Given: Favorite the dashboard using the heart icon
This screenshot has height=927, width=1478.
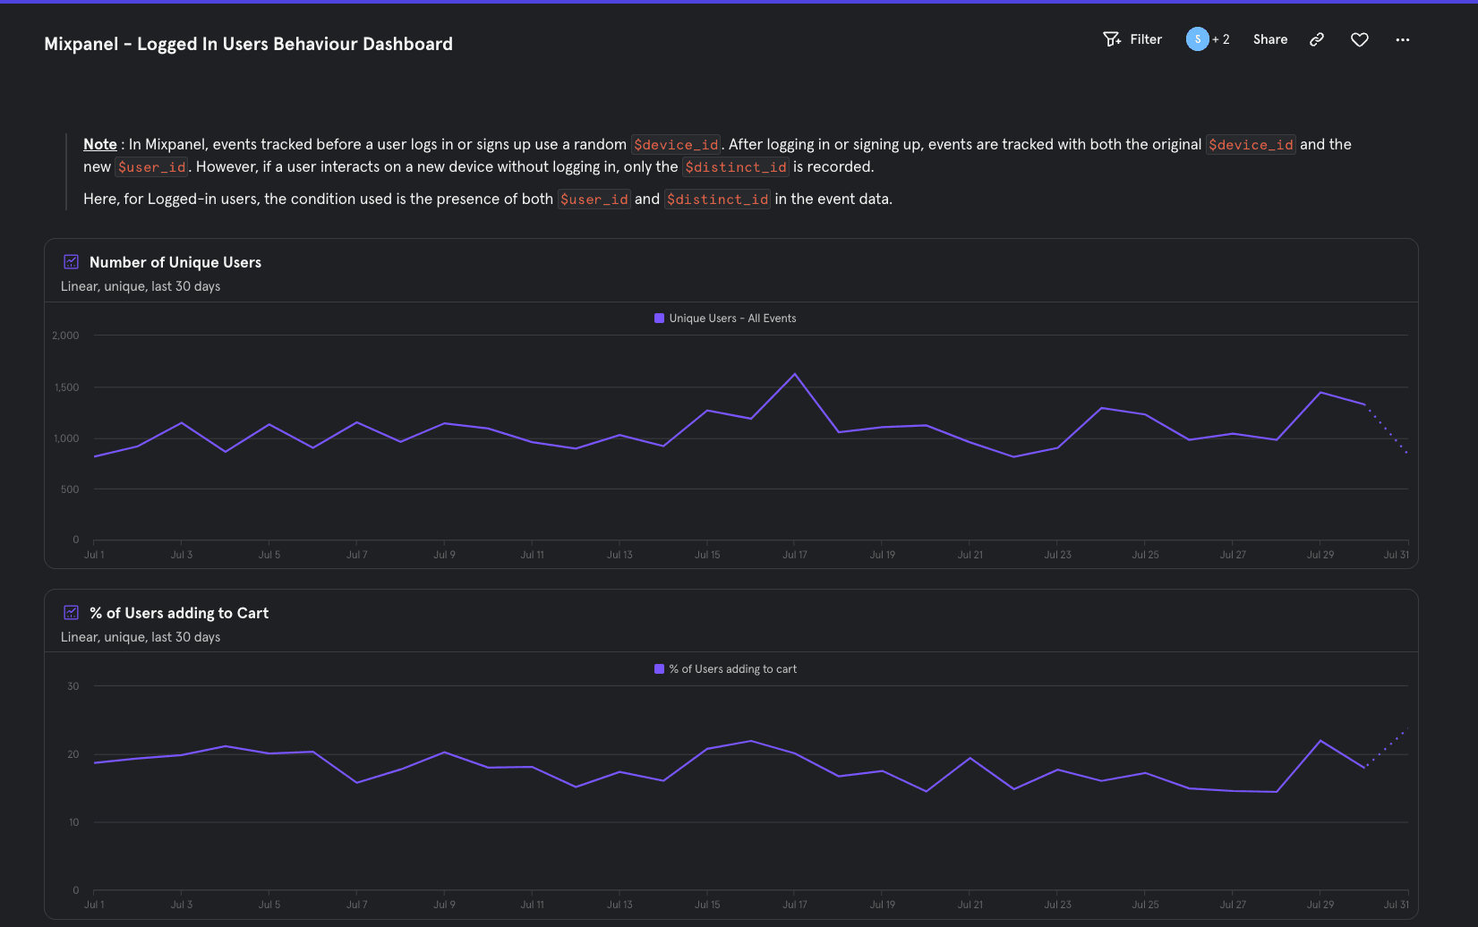Looking at the screenshot, I should (x=1359, y=39).
